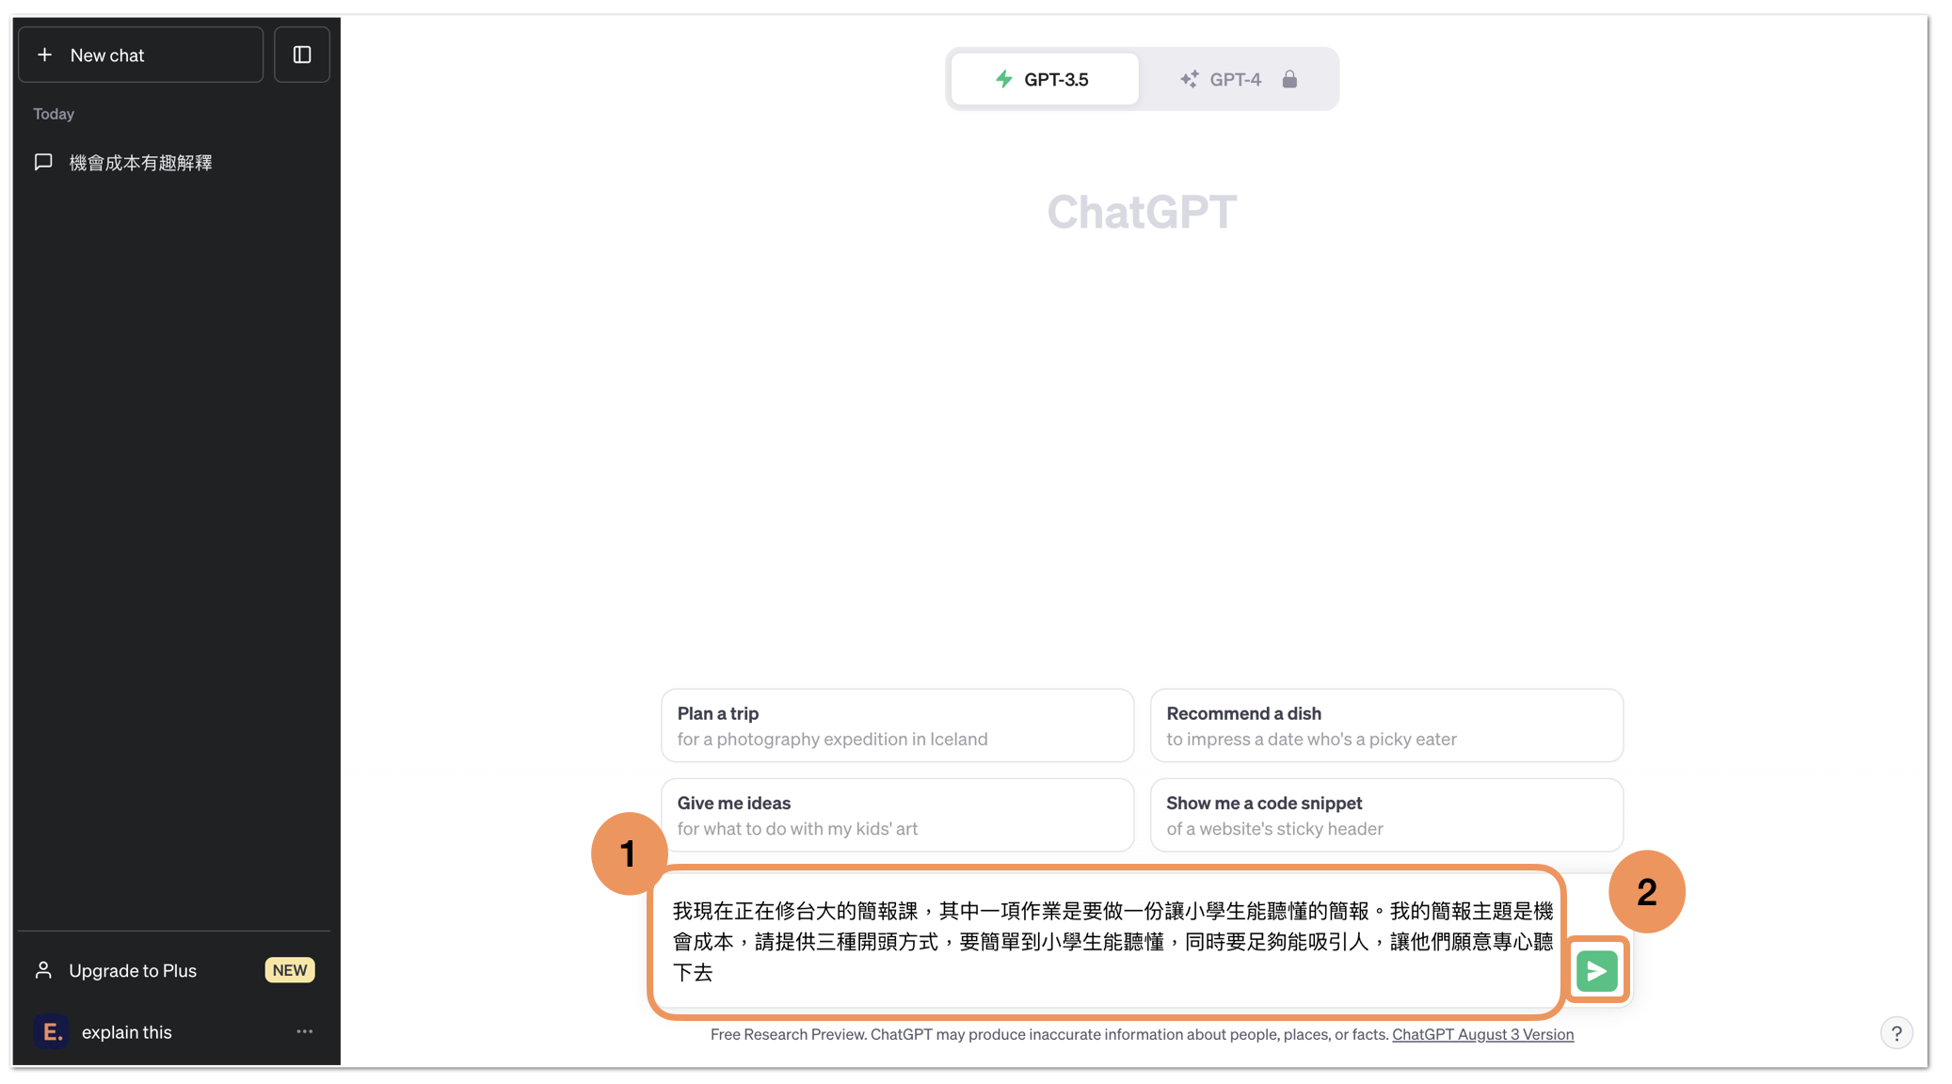Screen dimensions: 1952x1084
Task: Click the Upgrade to Plus option
Action: click(133, 970)
